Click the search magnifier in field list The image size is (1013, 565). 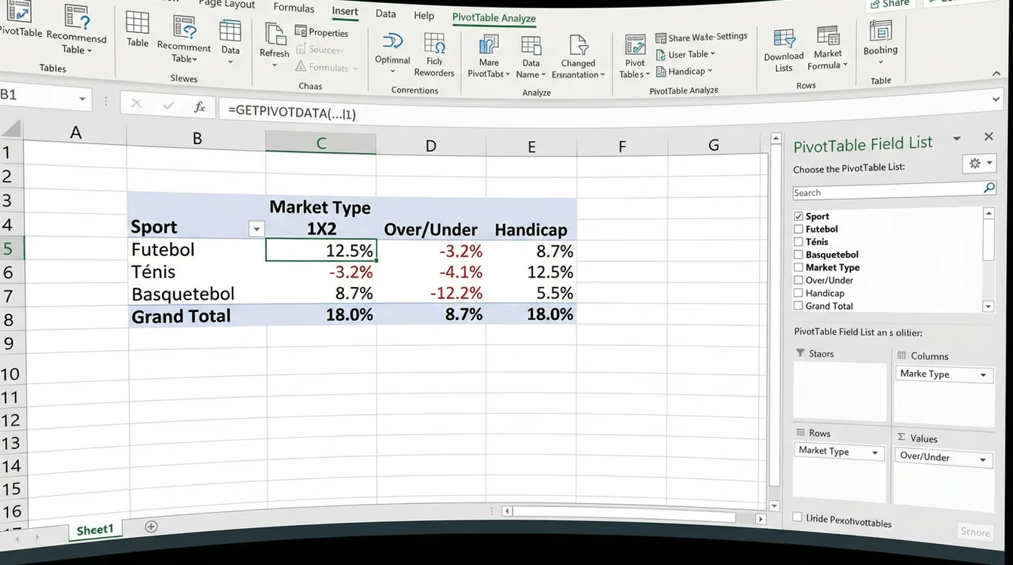tap(989, 187)
